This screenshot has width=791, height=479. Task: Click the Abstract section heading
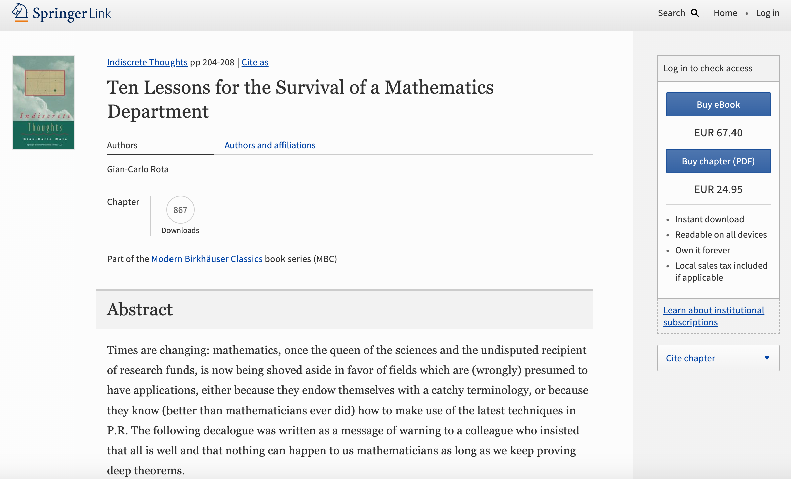(139, 309)
